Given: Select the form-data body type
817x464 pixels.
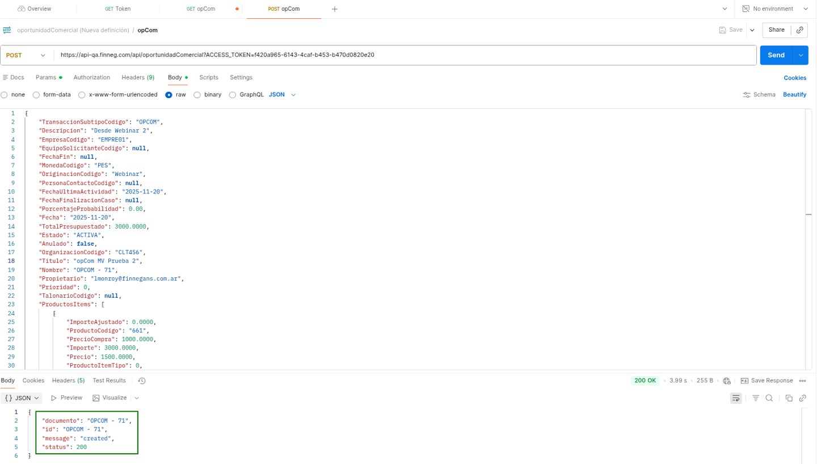Looking at the screenshot, I should tap(36, 95).
